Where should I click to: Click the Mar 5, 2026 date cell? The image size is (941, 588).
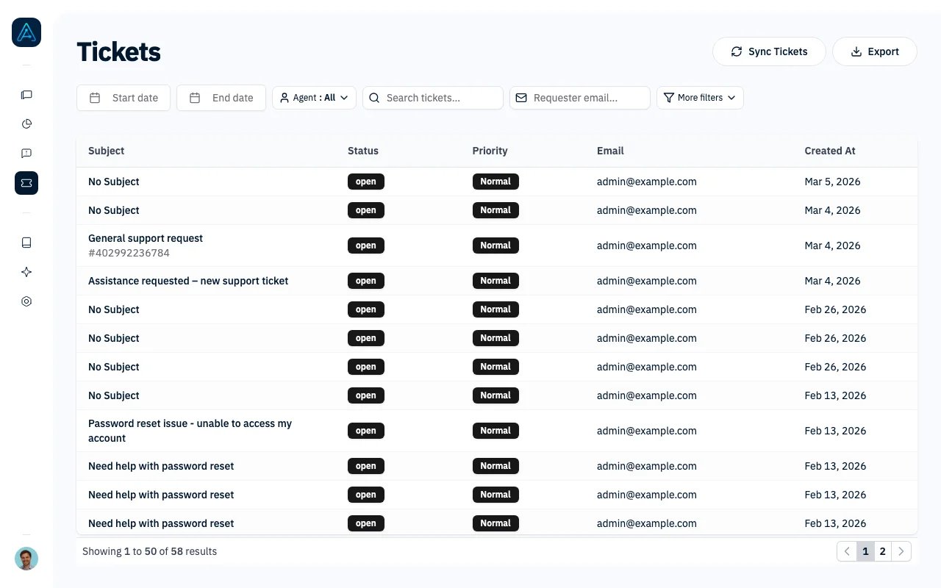pos(832,182)
